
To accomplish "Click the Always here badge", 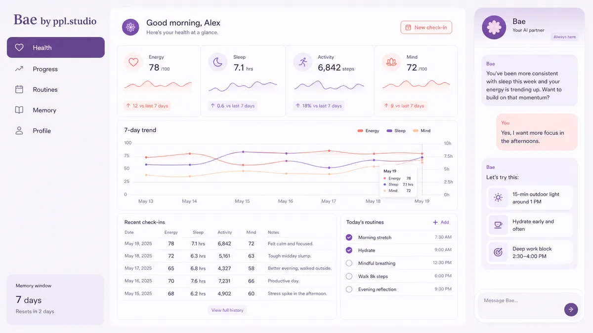I will click(564, 37).
